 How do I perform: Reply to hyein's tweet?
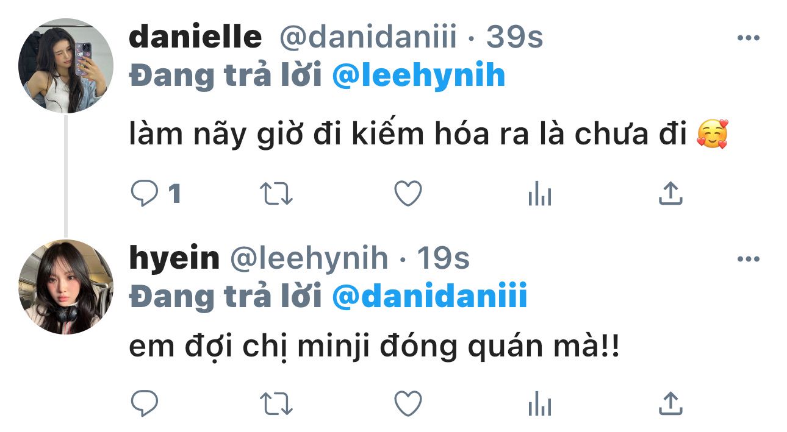pos(145,403)
